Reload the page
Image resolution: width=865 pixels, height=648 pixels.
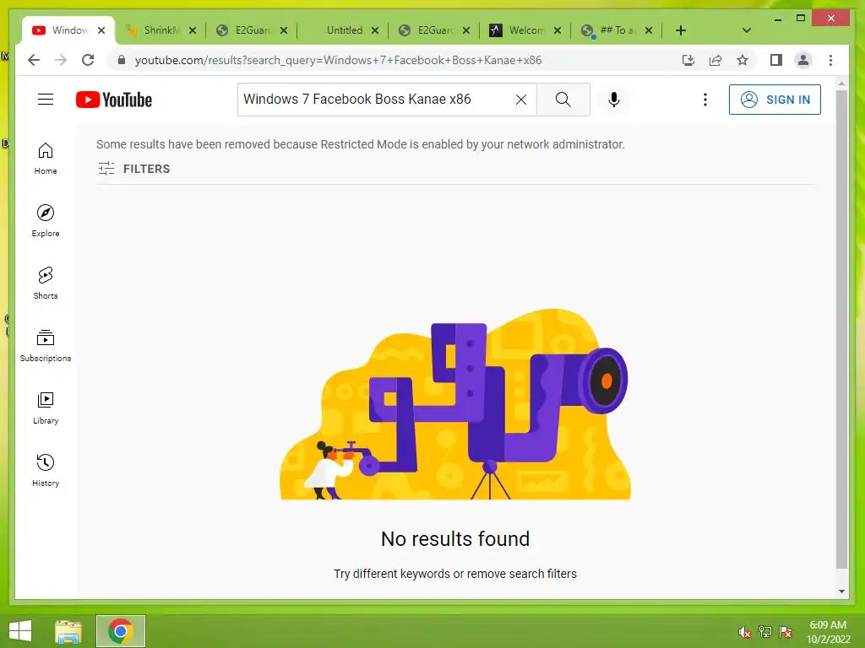(x=88, y=60)
